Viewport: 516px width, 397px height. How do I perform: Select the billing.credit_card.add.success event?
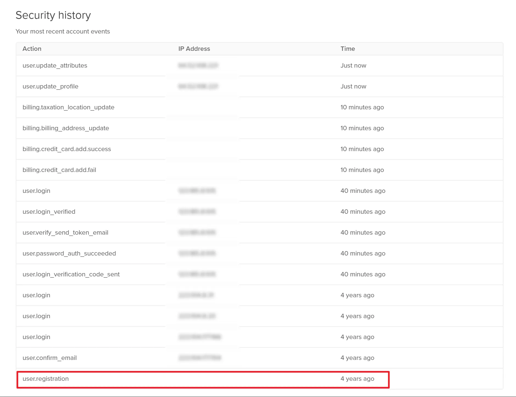(67, 149)
